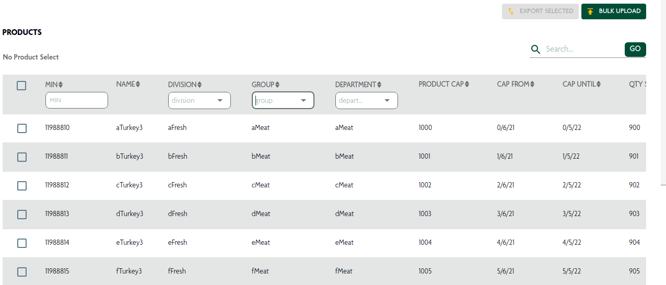Click the cFresh division cell
The width and height of the screenshot is (666, 285).
(177, 185)
